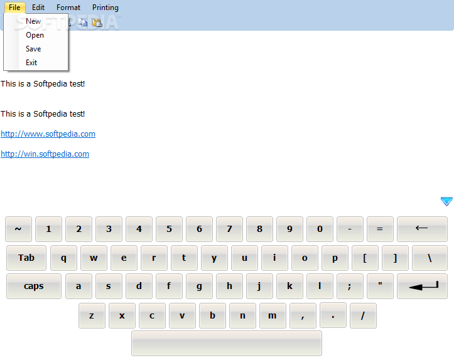Tap the equals = key
Screen dimensions: 454x358
coord(380,229)
